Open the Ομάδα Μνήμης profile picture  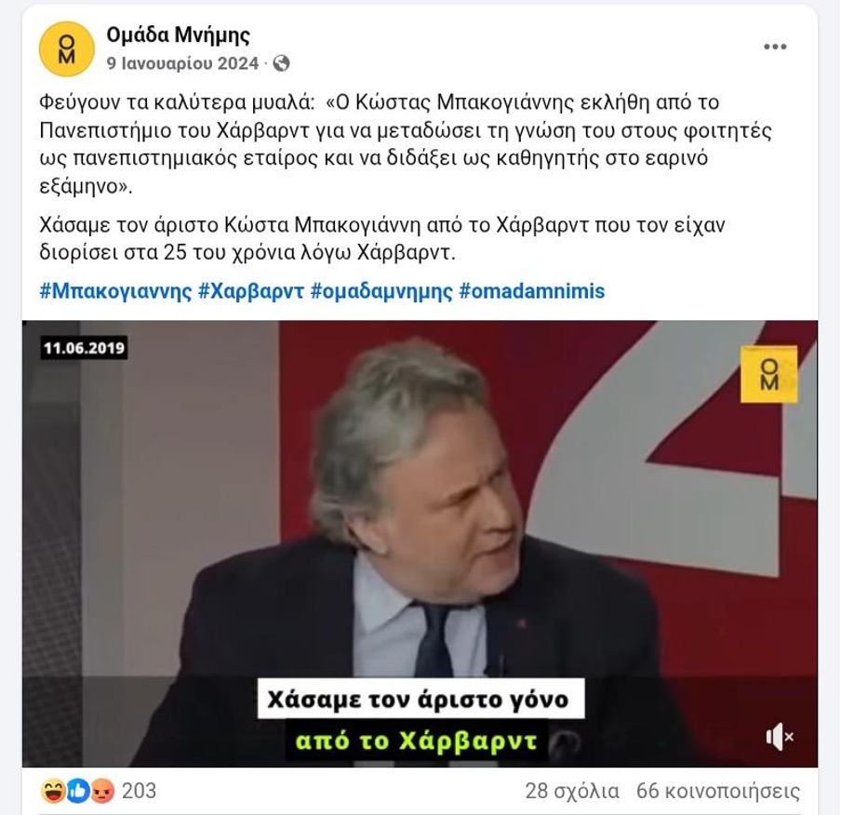pyautogui.click(x=66, y=48)
